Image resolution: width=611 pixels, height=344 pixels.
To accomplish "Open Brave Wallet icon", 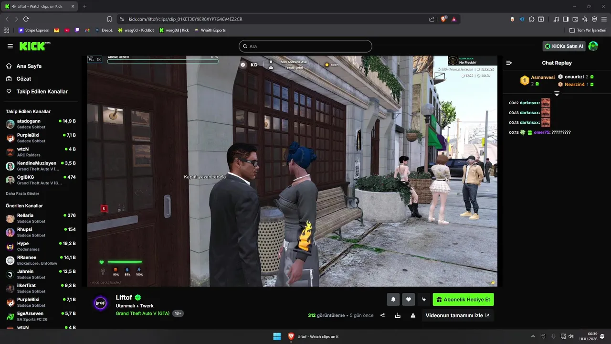I will coord(575,19).
